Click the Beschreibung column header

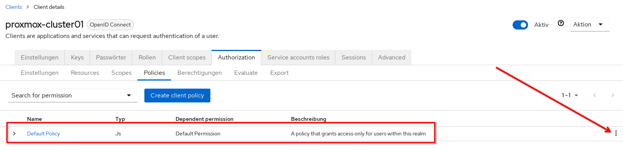point(308,119)
